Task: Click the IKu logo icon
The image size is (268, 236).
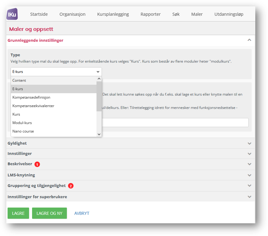Action: tap(12, 14)
